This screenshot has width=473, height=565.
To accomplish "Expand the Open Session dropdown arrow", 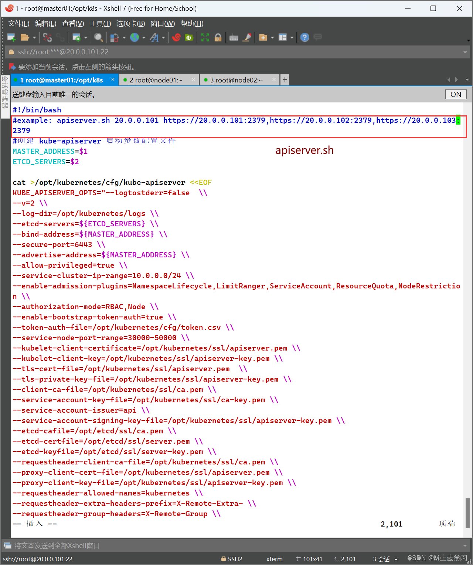I will [34, 37].
